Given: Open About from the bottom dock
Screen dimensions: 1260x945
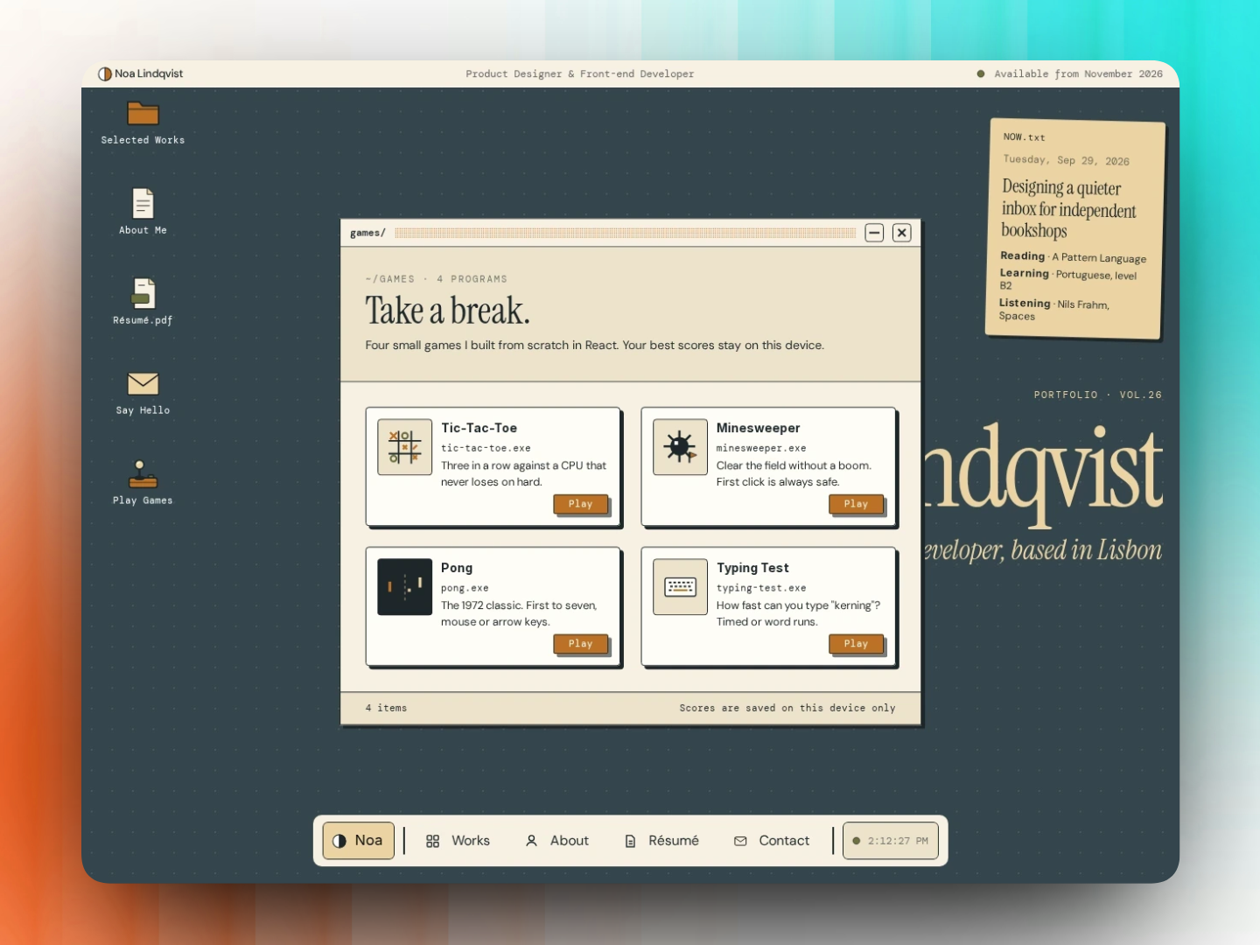Looking at the screenshot, I should (556, 841).
